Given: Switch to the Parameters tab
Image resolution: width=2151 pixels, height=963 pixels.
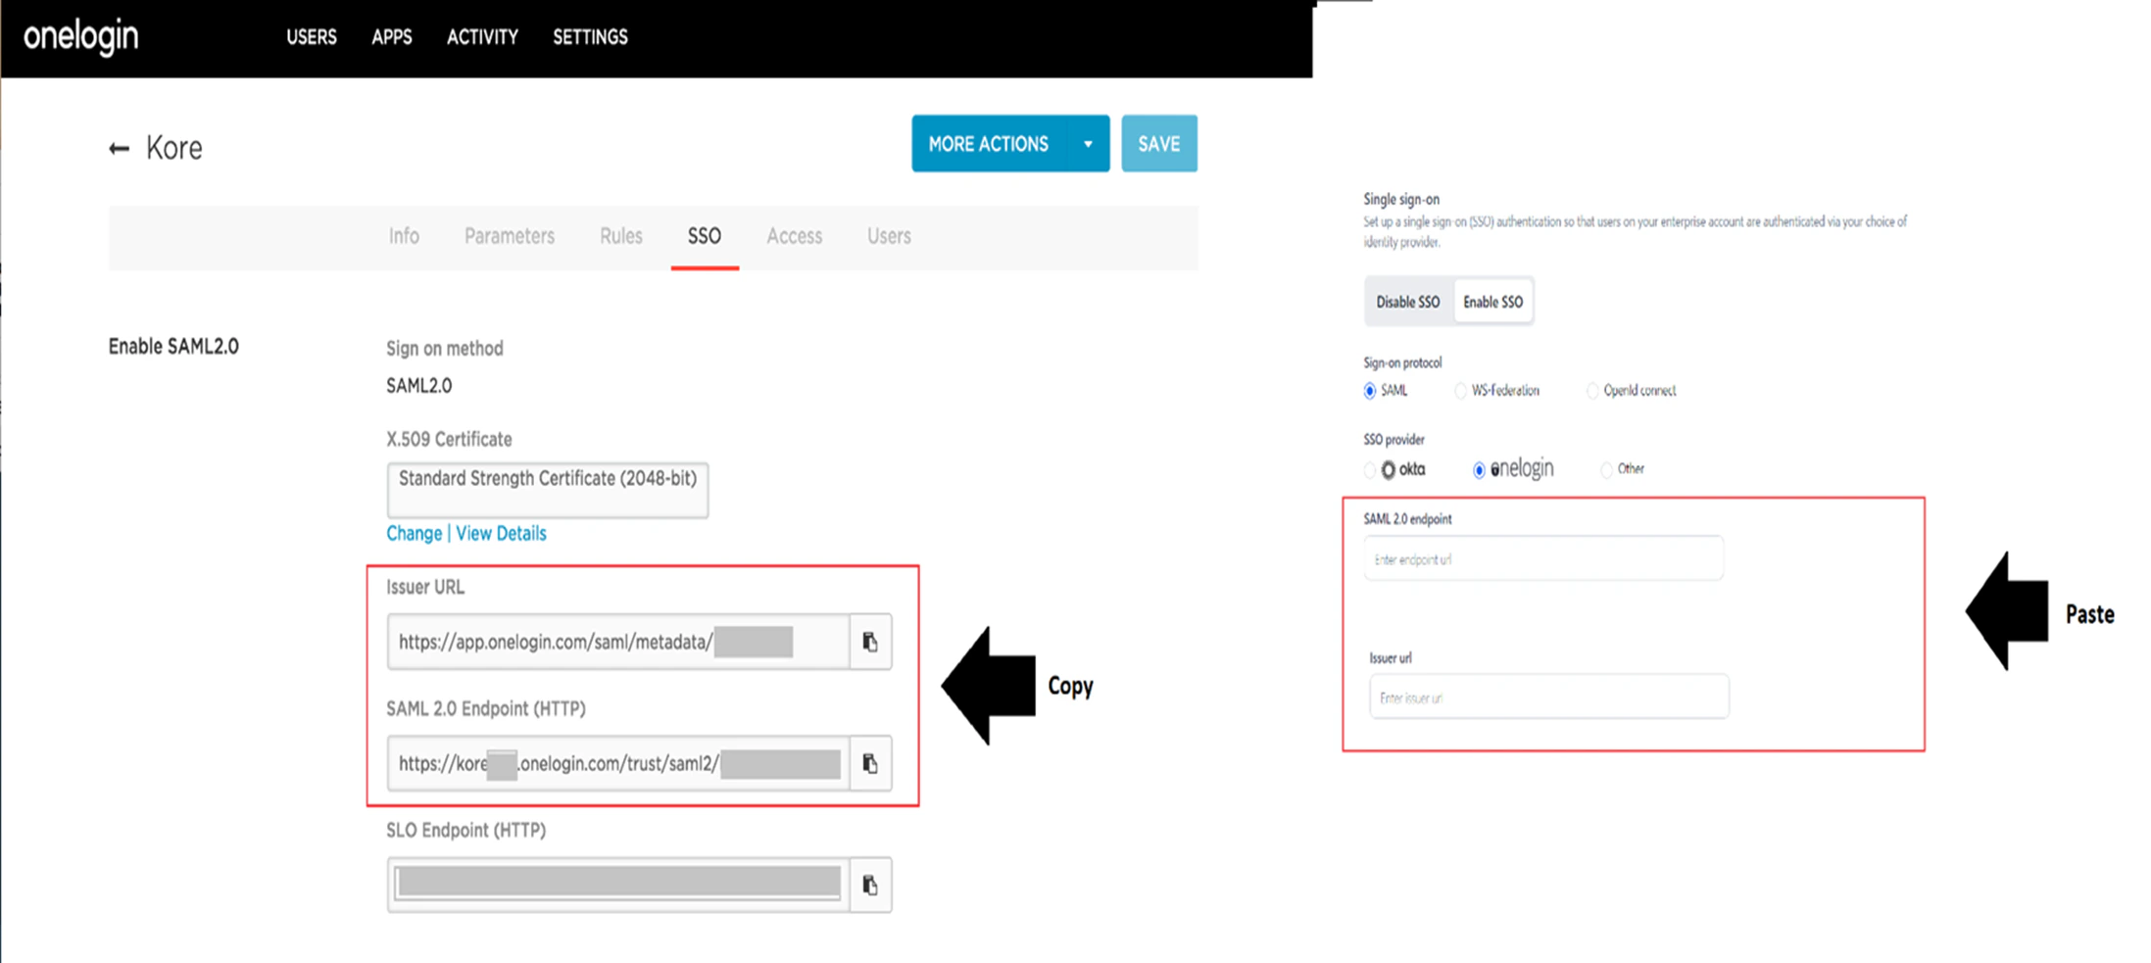Looking at the screenshot, I should click(x=509, y=235).
